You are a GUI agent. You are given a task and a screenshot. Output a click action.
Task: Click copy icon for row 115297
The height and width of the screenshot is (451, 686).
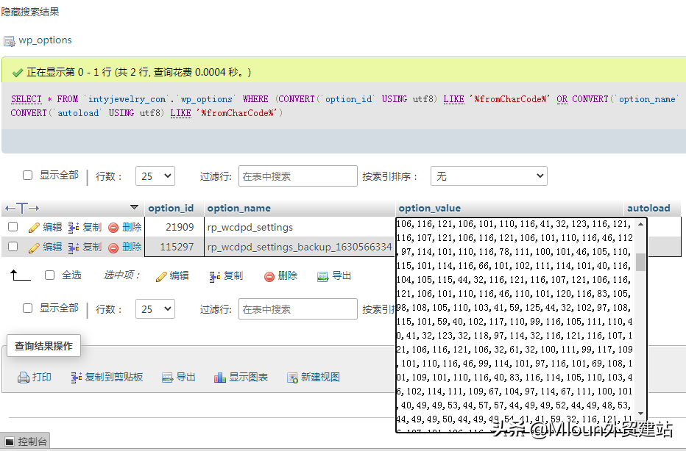coord(74,248)
